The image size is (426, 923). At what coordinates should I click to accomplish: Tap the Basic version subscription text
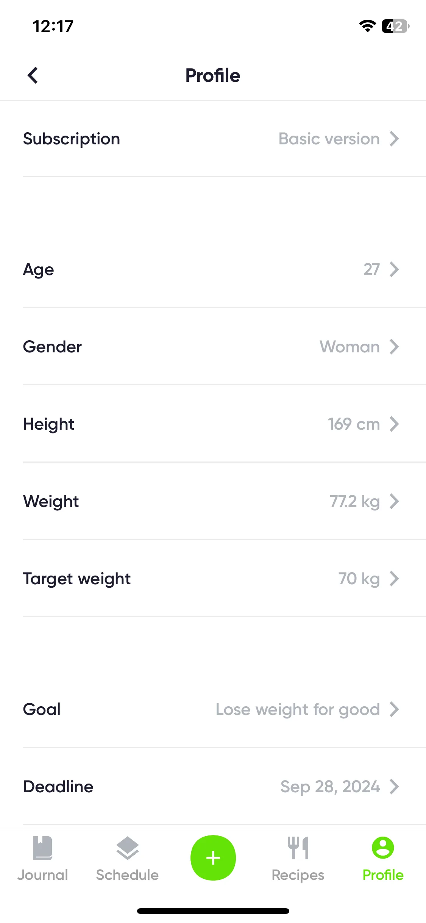pos(329,139)
